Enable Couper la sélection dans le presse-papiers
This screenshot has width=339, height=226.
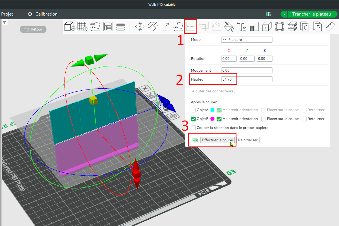(x=193, y=128)
